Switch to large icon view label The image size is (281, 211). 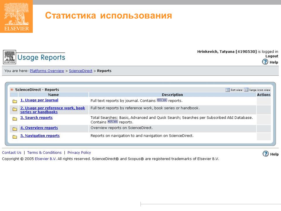[x=260, y=90]
